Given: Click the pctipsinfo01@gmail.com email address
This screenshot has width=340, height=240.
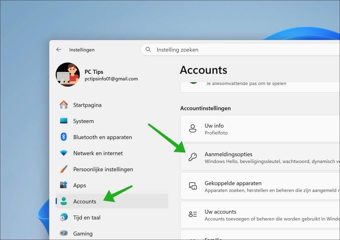Looking at the screenshot, I should pos(111,79).
